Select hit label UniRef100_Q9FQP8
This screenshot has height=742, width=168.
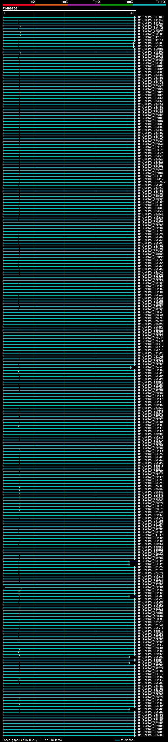pos(151,636)
